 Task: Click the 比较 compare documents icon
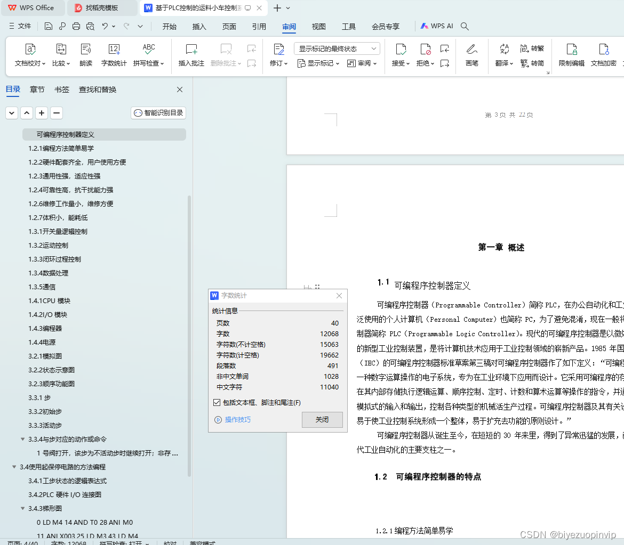[x=61, y=49]
